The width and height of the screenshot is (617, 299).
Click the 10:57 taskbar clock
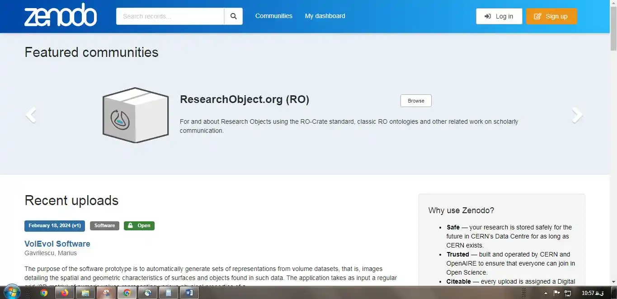pos(593,293)
